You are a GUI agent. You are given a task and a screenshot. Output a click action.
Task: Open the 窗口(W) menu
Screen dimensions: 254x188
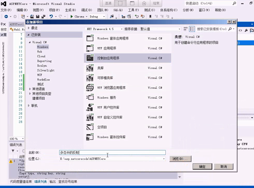click(x=204, y=10)
